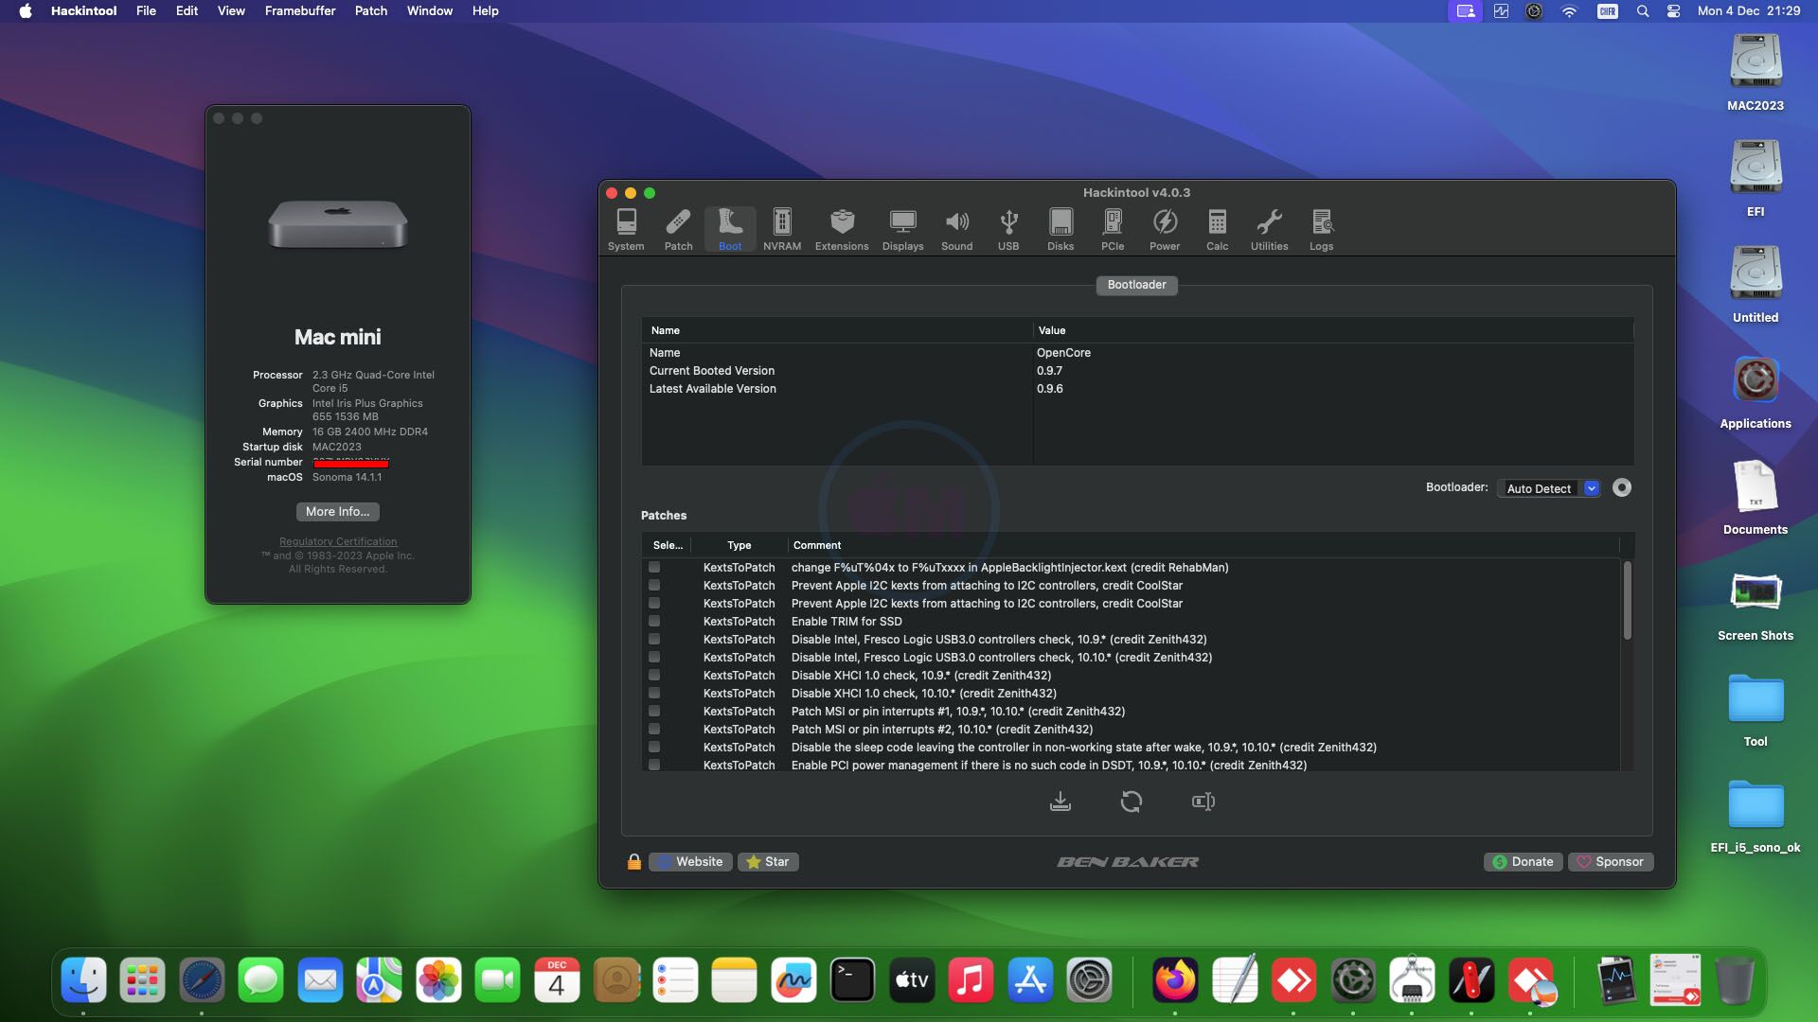This screenshot has height=1022, width=1818.
Task: Open Spotlight search in the menu bar
Action: pos(1643,11)
